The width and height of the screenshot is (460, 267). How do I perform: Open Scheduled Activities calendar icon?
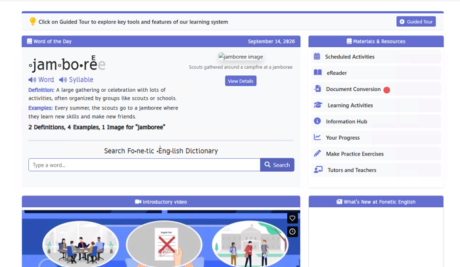coord(317,56)
